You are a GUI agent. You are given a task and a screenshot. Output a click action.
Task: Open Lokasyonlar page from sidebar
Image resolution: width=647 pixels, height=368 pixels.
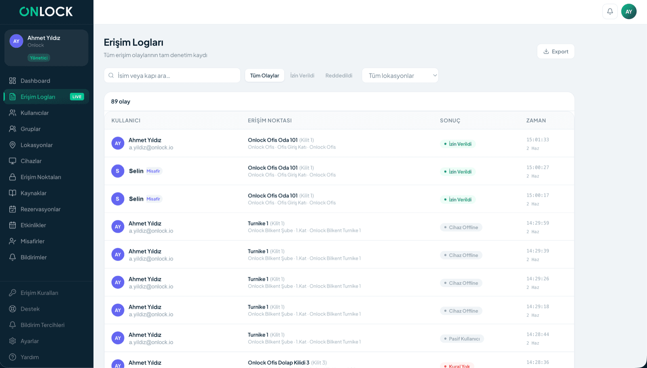tap(46, 145)
